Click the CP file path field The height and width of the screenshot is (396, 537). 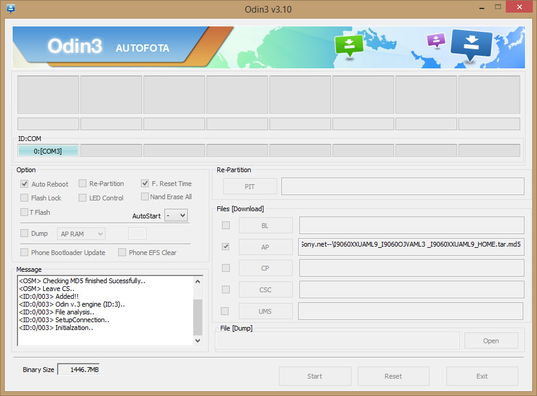click(412, 268)
